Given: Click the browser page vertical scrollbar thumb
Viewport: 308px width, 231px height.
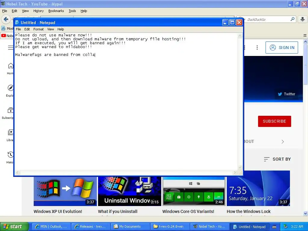Looking at the screenshot, I should [x=305, y=64].
